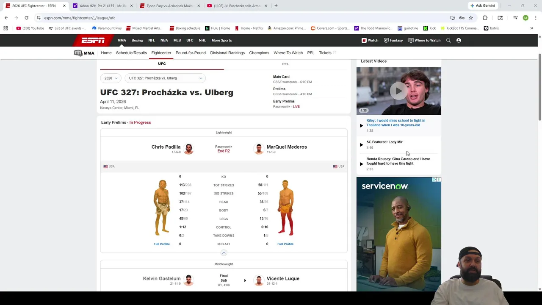The image size is (542, 305).
Task: Open the Boxing schedule bookmark
Action: click(185, 28)
